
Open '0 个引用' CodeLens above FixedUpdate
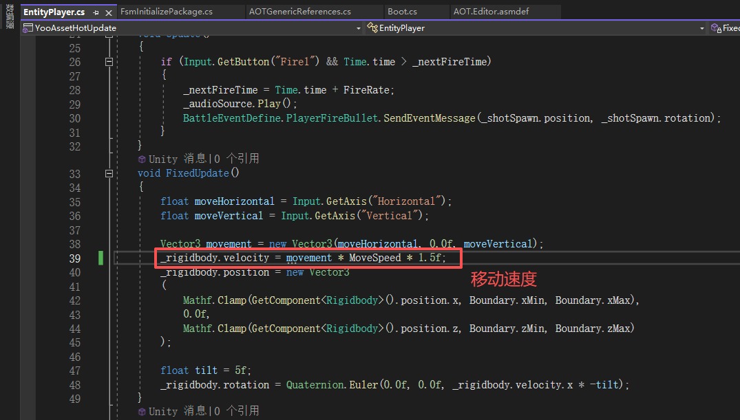(x=237, y=159)
